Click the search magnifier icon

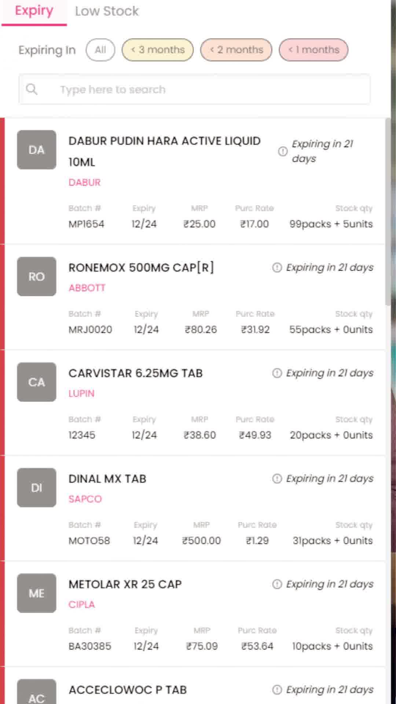click(32, 89)
